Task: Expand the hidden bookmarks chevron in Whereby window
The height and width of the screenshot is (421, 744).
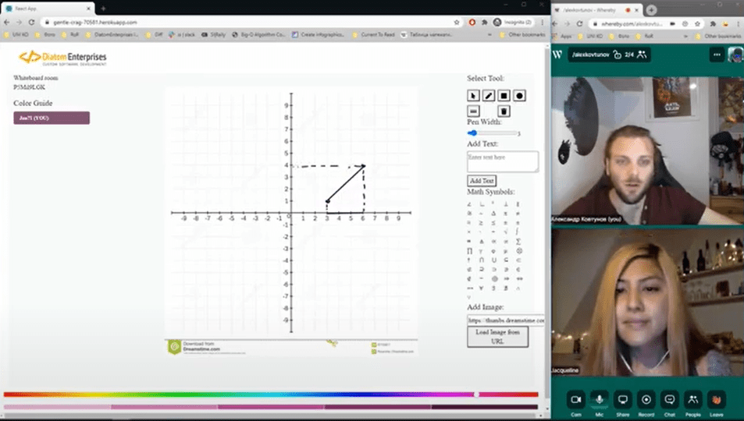Action: pos(685,36)
